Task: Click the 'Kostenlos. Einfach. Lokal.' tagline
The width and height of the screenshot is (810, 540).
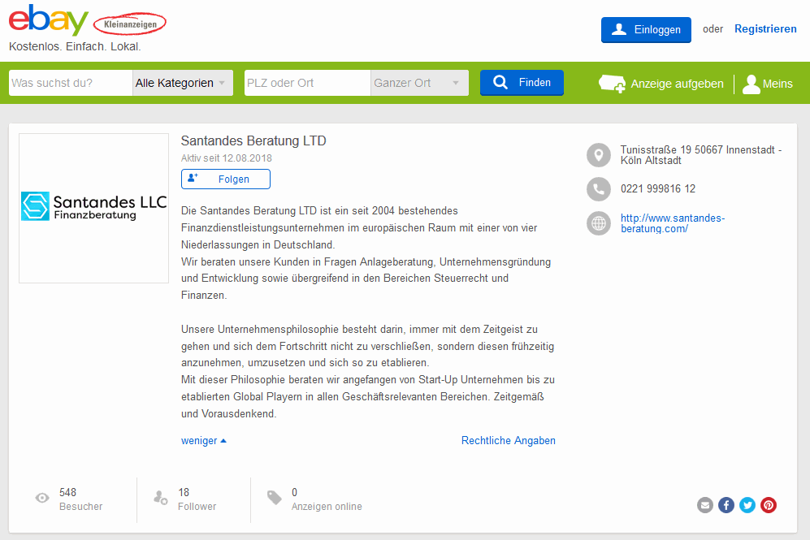Action: click(75, 46)
